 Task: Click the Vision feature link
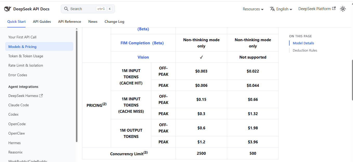pyautogui.click(x=143, y=57)
